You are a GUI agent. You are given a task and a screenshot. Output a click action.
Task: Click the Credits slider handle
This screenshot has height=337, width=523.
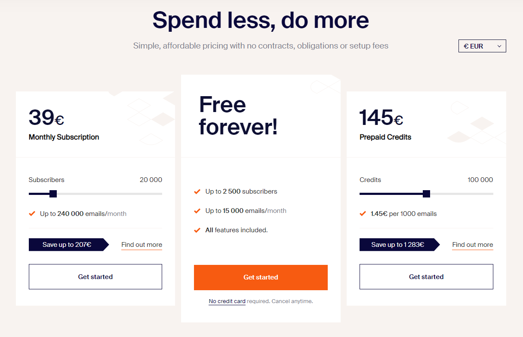pyautogui.click(x=426, y=194)
